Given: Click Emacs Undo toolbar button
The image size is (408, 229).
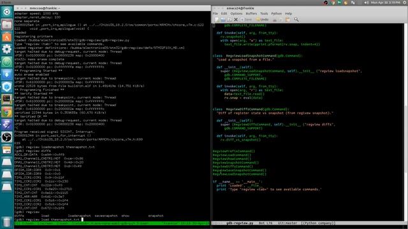Looking at the screenshot, I should coord(262,20).
